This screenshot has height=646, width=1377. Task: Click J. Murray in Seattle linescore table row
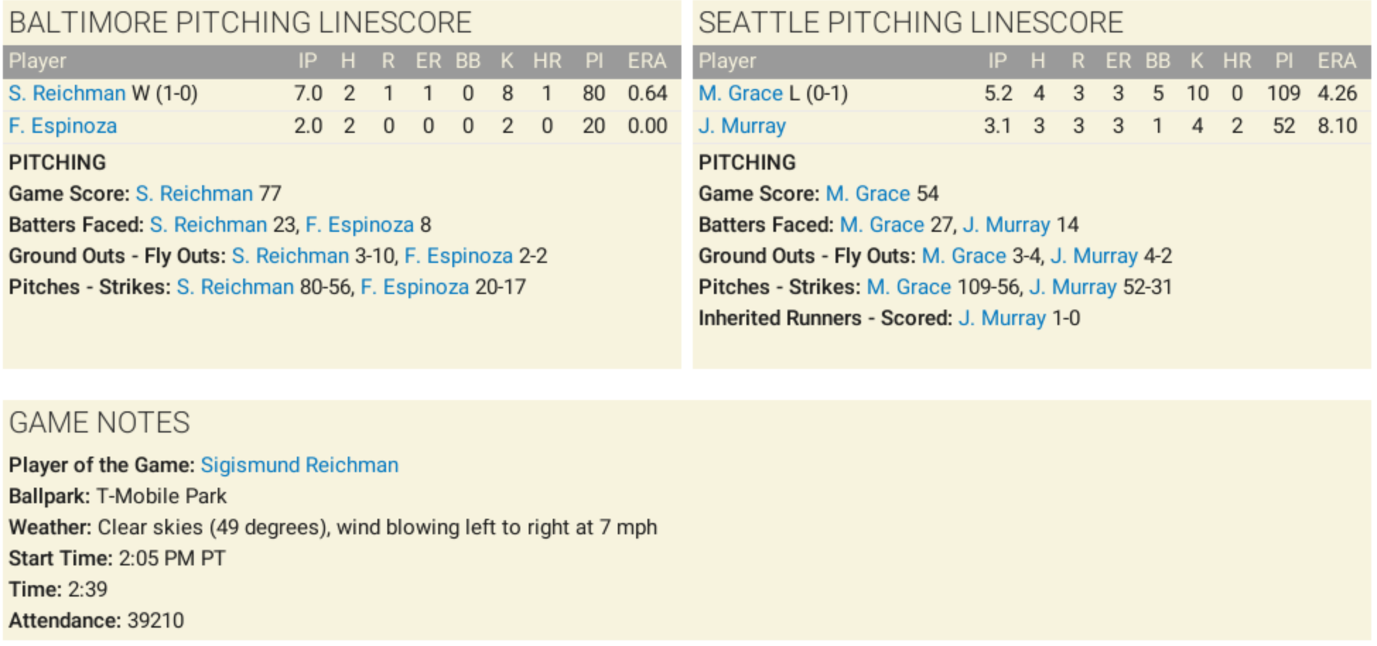coord(742,126)
